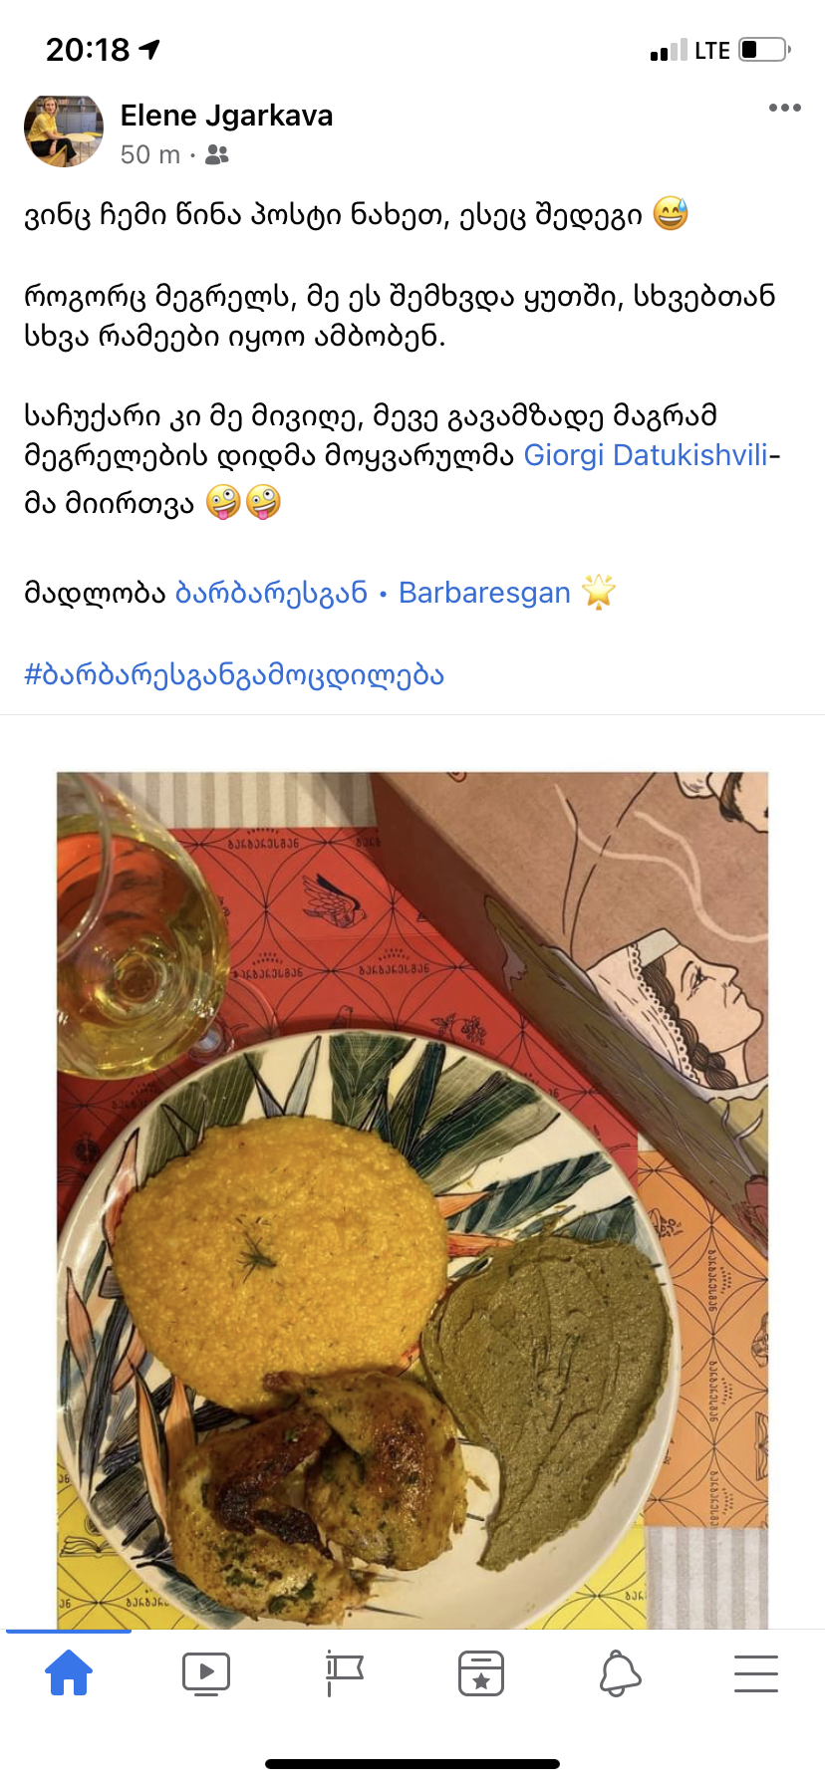Tap the LTE signal indicator
Image resolution: width=825 pixels, height=1785 pixels.
pos(712,50)
